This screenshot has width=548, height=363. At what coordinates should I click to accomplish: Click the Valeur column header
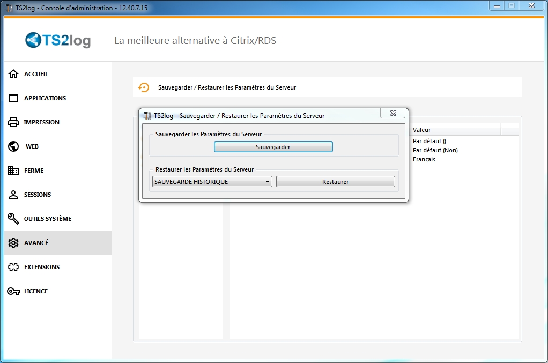[x=456, y=130]
